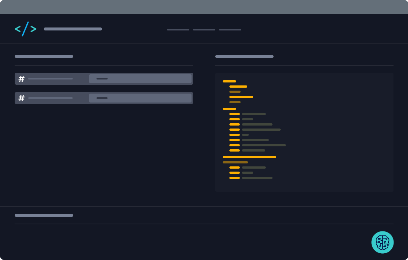
Task: Click the app name beside the code logo
Action: click(72, 29)
